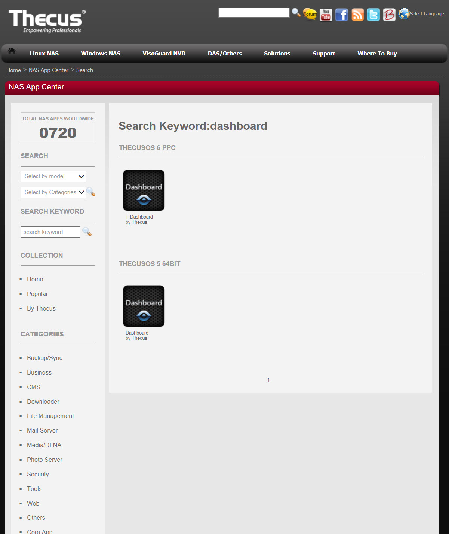This screenshot has height=534, width=449.
Task: Open the VisoGuard NVR menu
Action: [x=164, y=54]
